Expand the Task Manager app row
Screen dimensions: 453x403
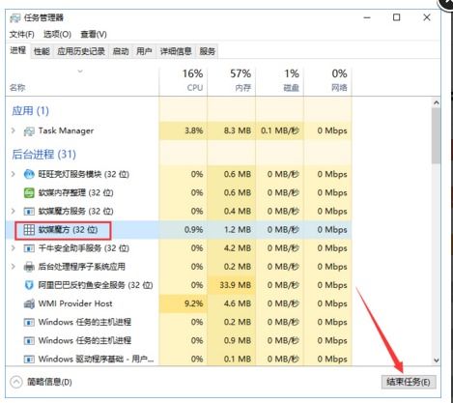[x=14, y=130]
